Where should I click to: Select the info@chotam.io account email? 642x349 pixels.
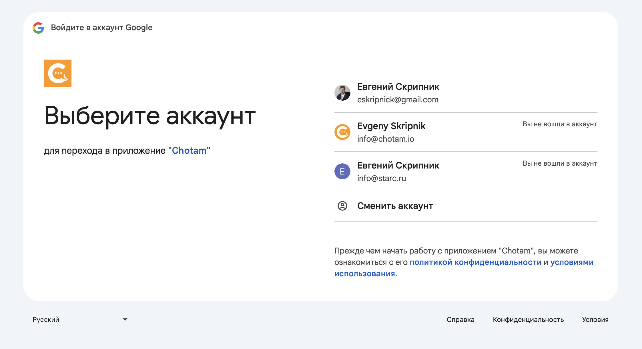386,139
